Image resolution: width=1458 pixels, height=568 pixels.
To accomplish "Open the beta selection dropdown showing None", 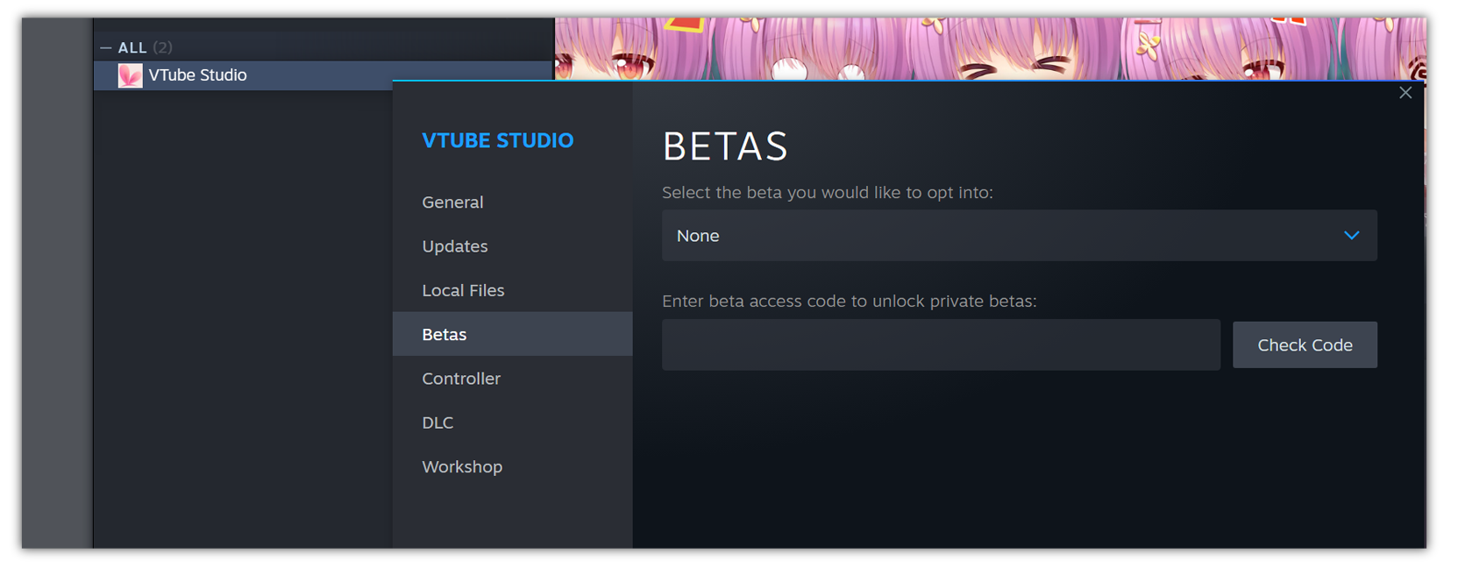I will [x=1019, y=235].
